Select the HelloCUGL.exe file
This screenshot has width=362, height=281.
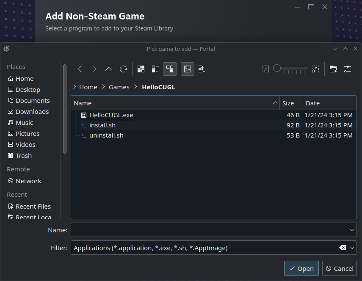pos(111,115)
